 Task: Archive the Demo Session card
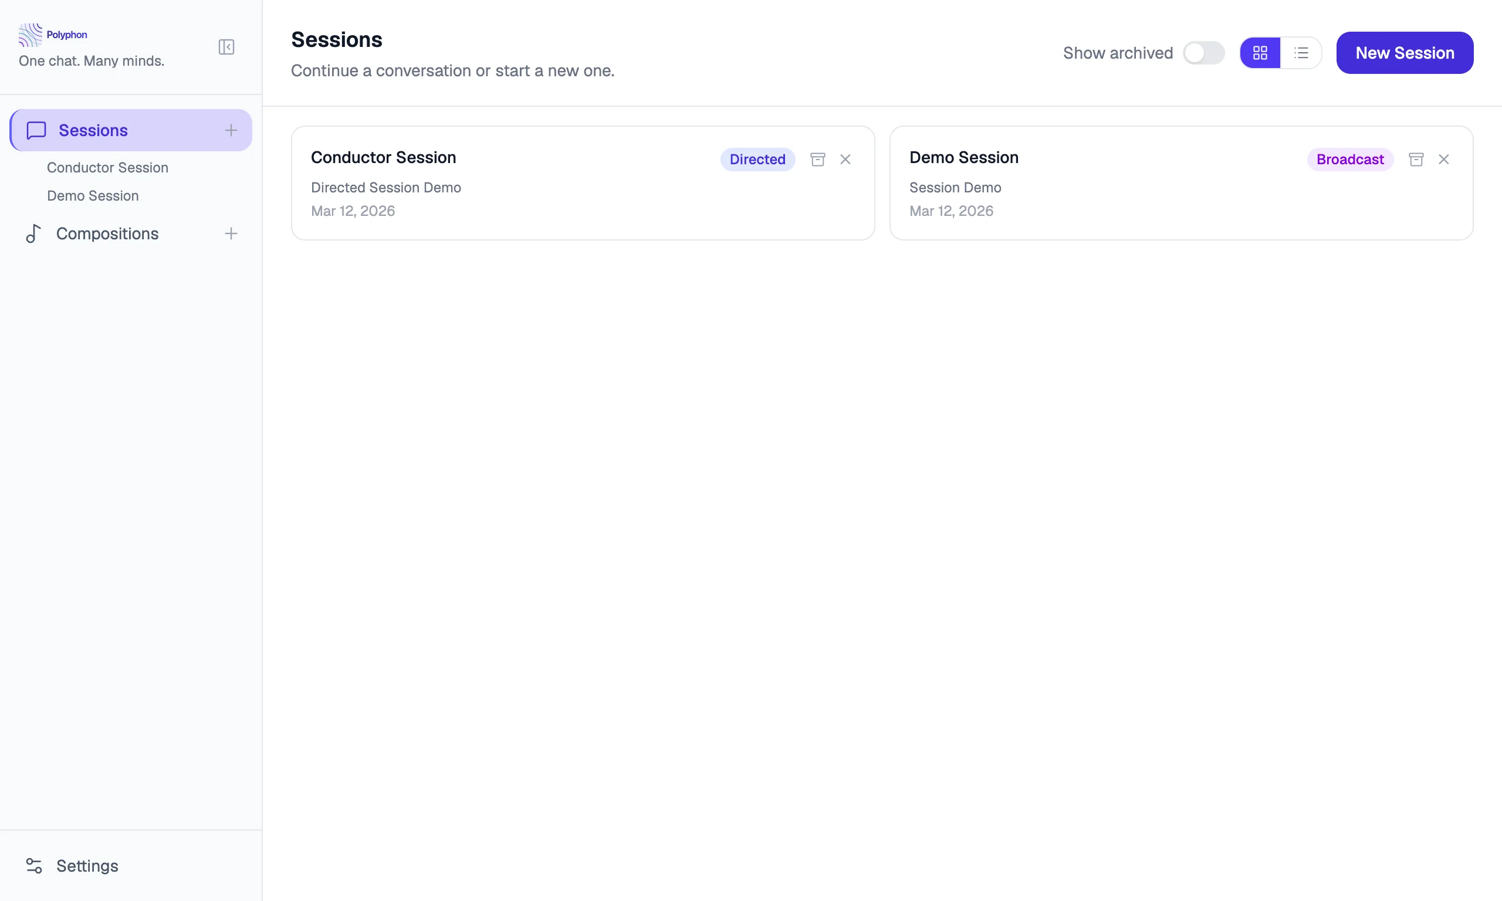pos(1416,159)
